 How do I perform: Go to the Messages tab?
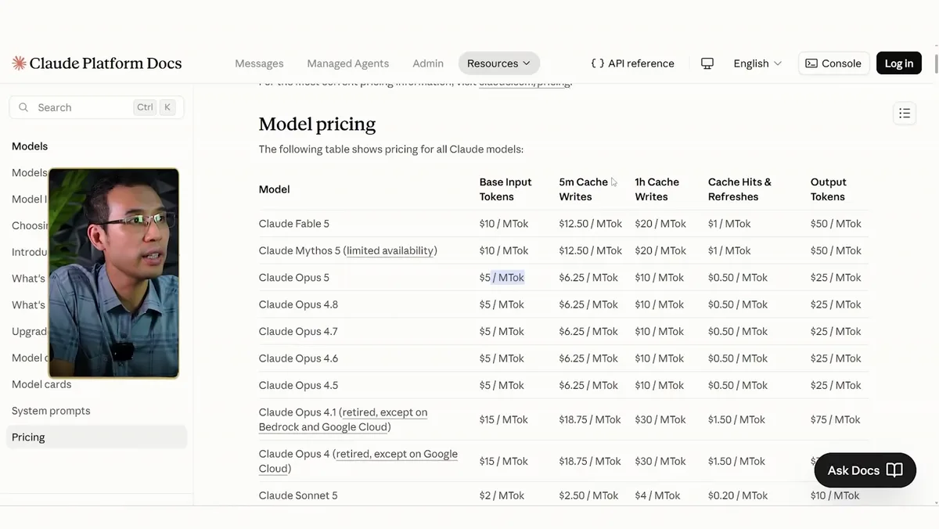click(259, 63)
